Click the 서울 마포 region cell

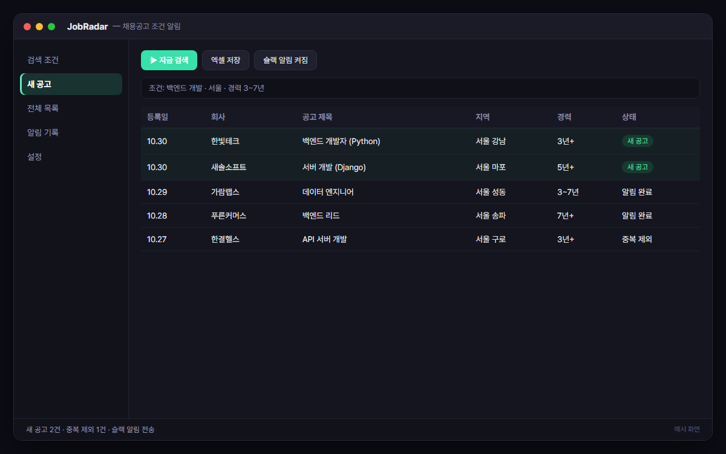pos(491,167)
